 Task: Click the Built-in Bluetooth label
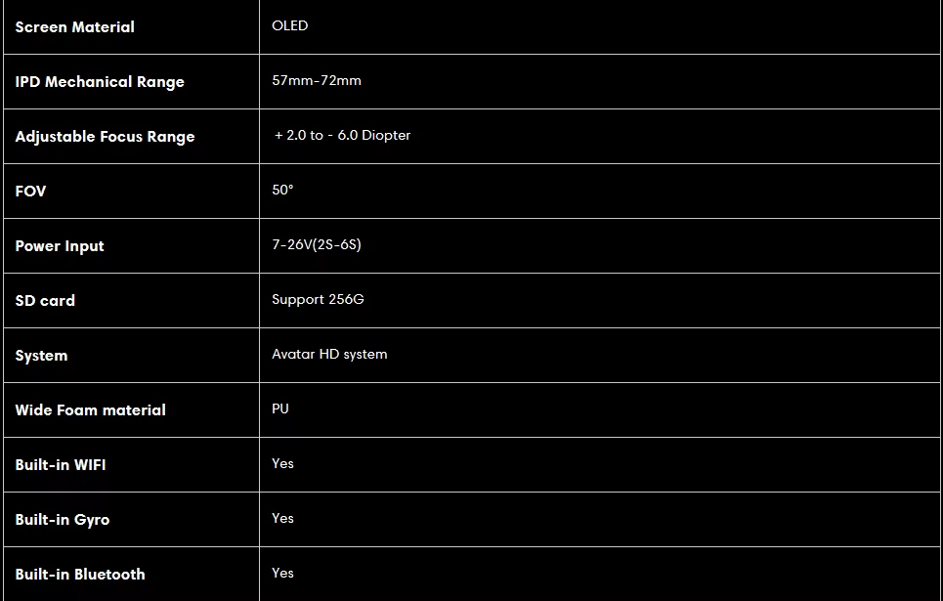coord(80,575)
